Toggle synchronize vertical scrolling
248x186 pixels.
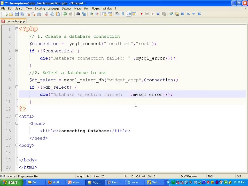[x=104, y=14]
